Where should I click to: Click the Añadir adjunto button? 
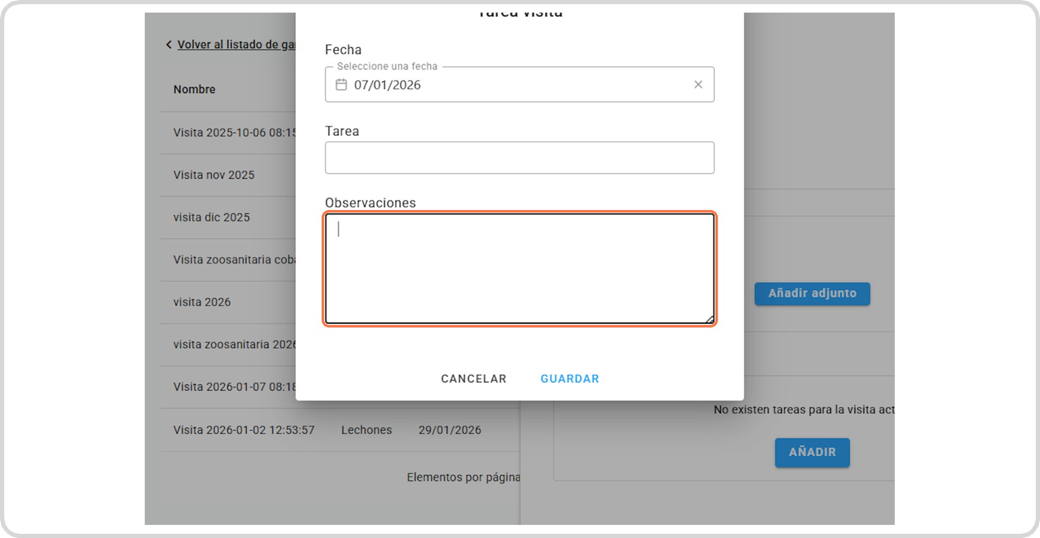click(812, 293)
